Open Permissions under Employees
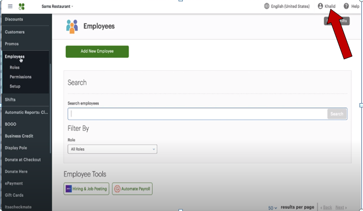 [20, 77]
